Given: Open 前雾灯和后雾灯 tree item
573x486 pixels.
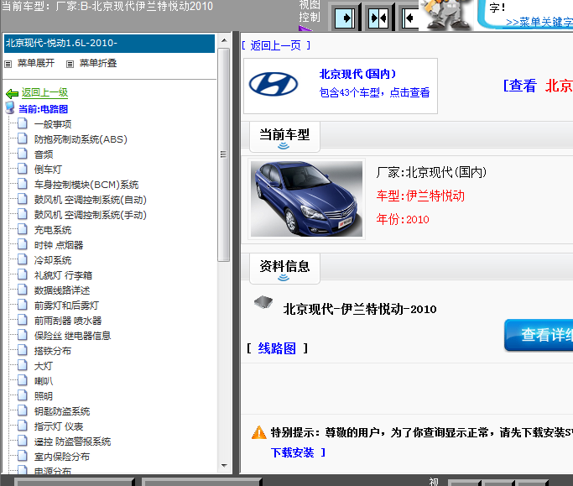Looking at the screenshot, I should click(66, 306).
